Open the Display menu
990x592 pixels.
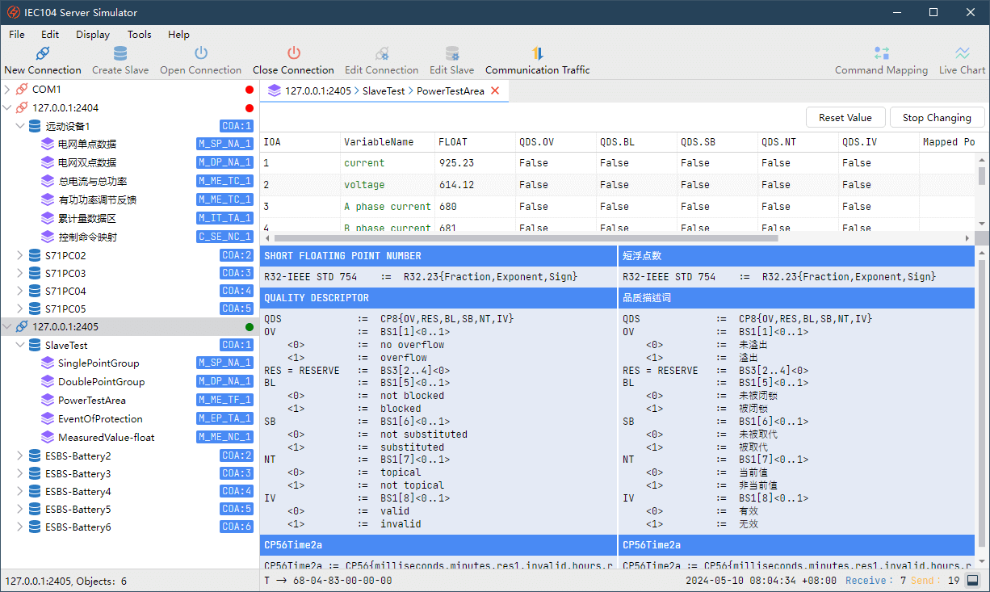(93, 35)
